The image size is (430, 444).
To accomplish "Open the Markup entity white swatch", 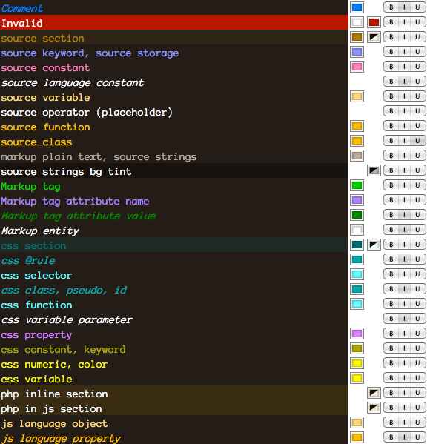I will [357, 230].
